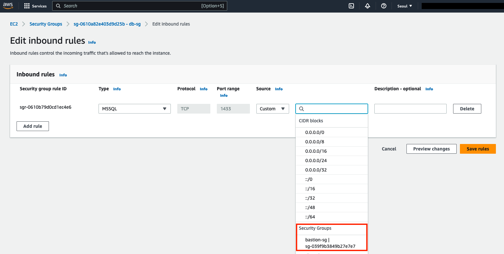Choose the bastion-sg security group option
The width and height of the screenshot is (504, 254).
tap(330, 243)
